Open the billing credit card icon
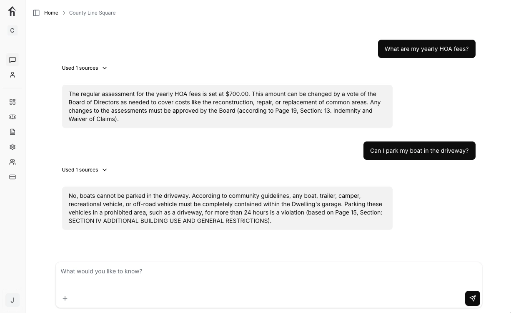 tap(13, 177)
